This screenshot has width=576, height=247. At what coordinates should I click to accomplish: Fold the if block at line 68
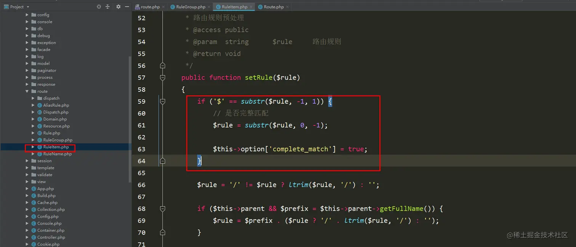[x=163, y=209]
